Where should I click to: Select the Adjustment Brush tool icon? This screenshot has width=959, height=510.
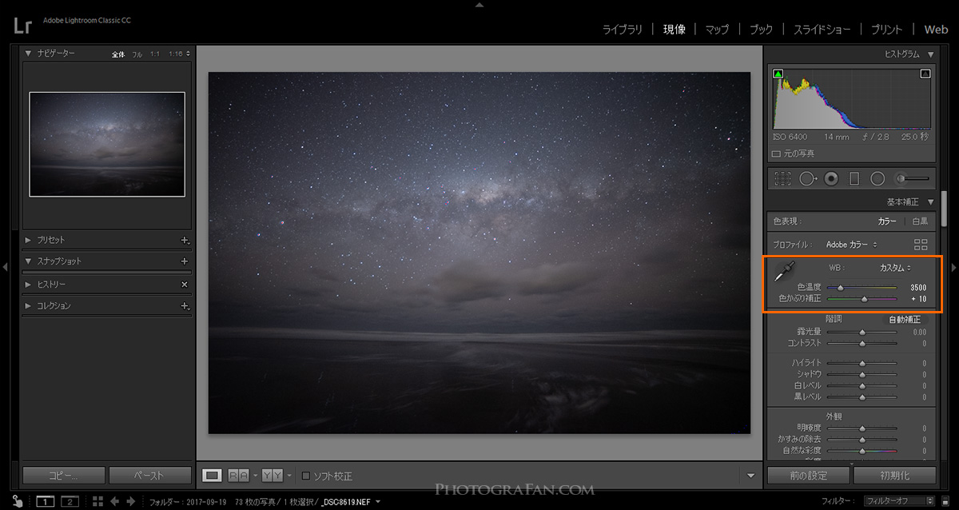tap(913, 179)
